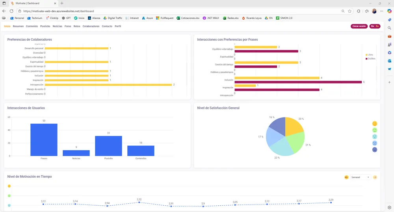
Task: Click the saddest dark blue face icon
Action: point(375,150)
